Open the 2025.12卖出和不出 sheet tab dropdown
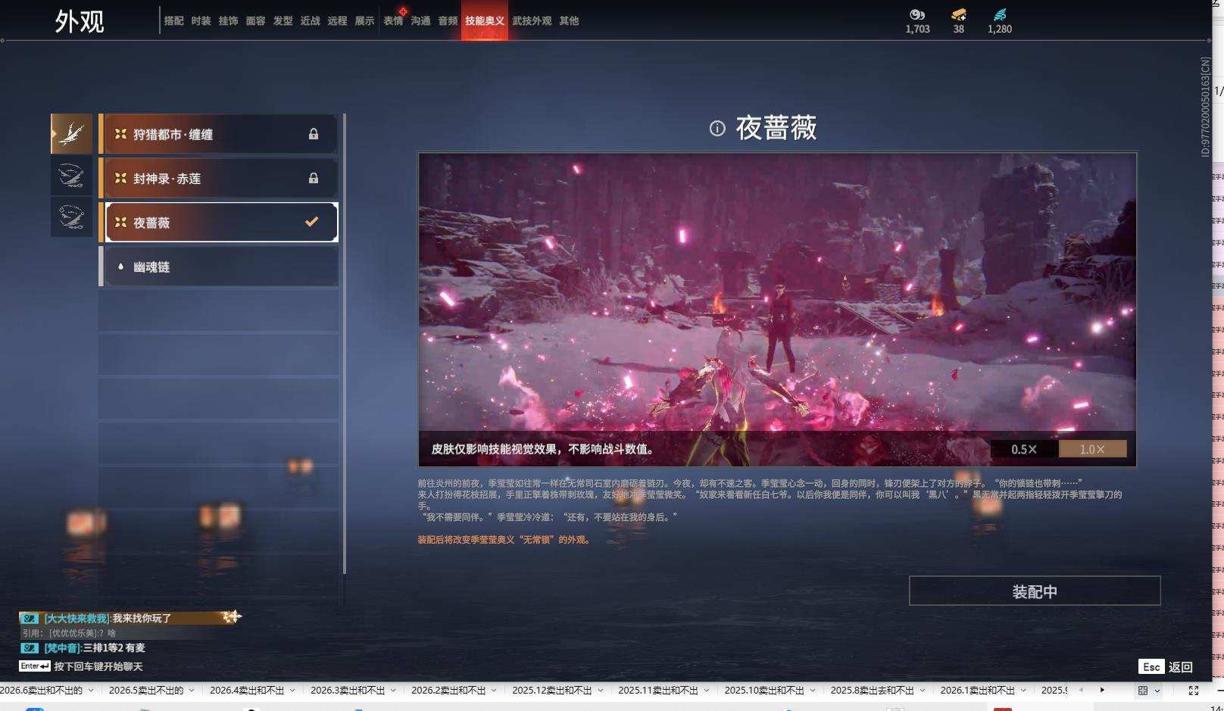Viewport: 1224px width, 711px height. (x=600, y=691)
